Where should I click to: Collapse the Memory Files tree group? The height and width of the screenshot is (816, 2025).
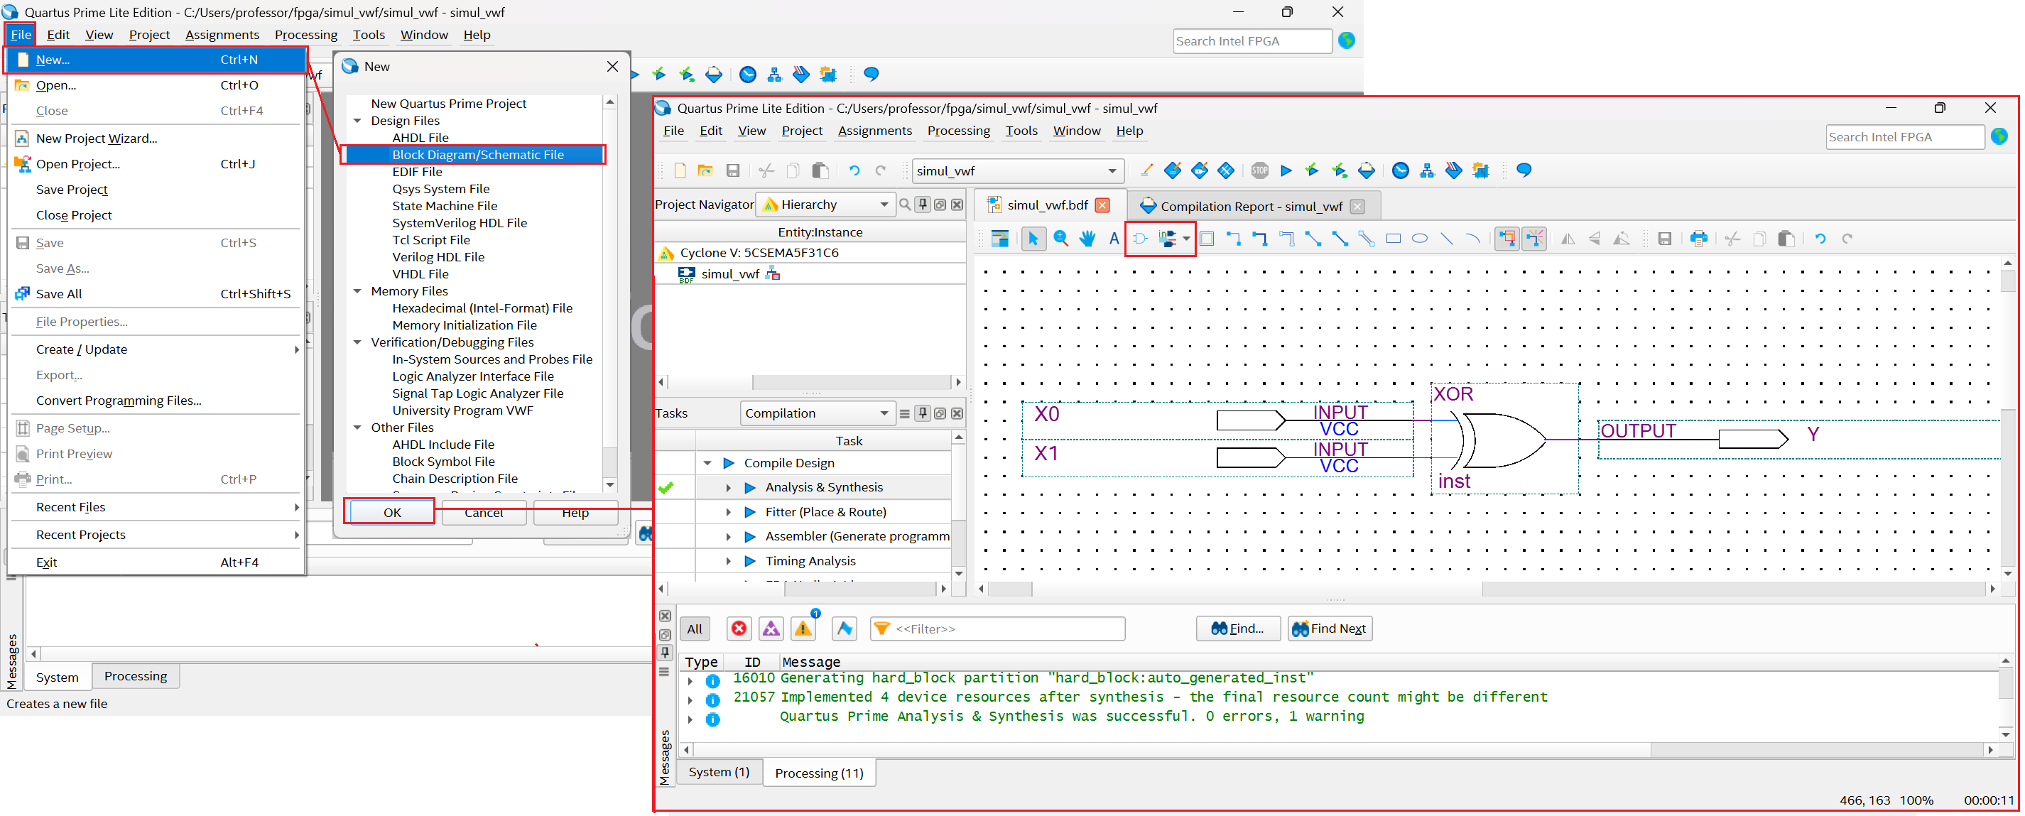[x=358, y=291]
